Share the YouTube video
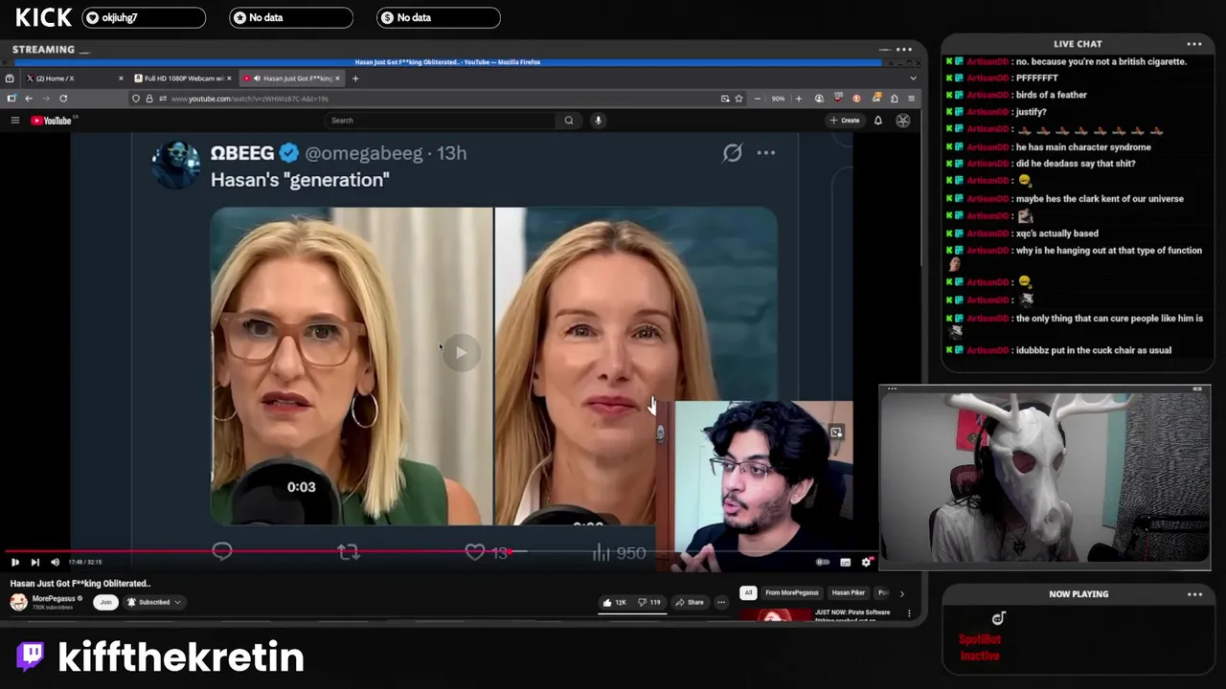Viewport: 1226px width, 689px height. tap(690, 602)
